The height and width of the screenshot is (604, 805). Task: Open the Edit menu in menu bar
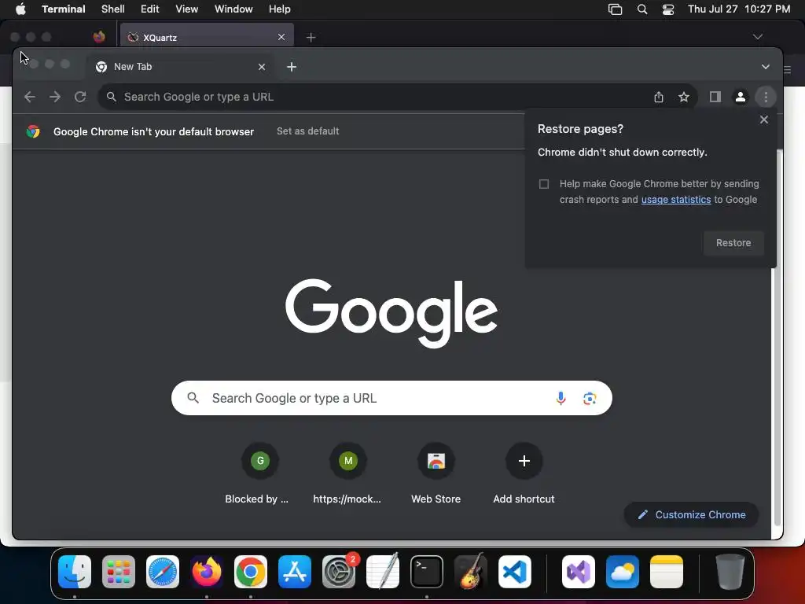tap(150, 9)
